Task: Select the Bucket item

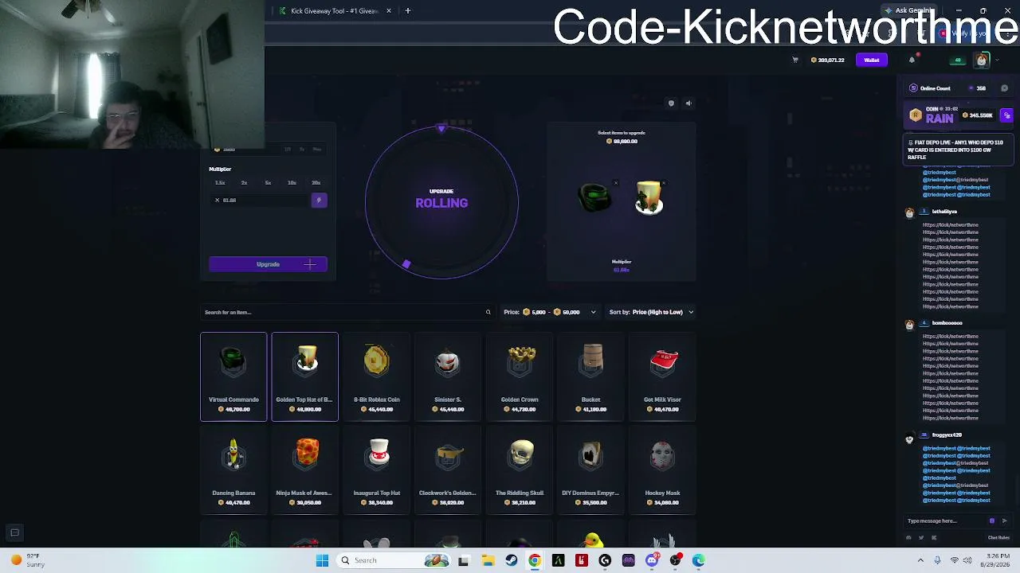Action: pos(591,376)
